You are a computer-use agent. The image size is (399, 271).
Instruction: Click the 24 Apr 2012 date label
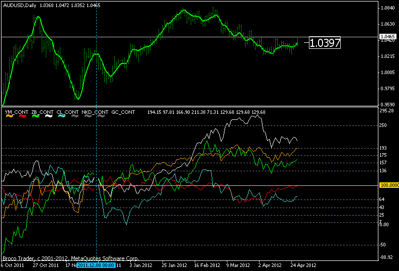[x=303, y=265]
